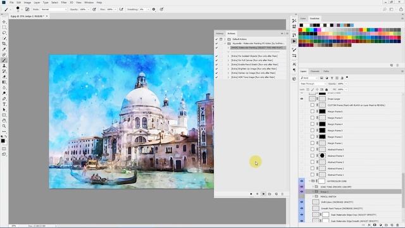
Task: Click the Play selection button in Actions panel
Action: (x=263, y=194)
